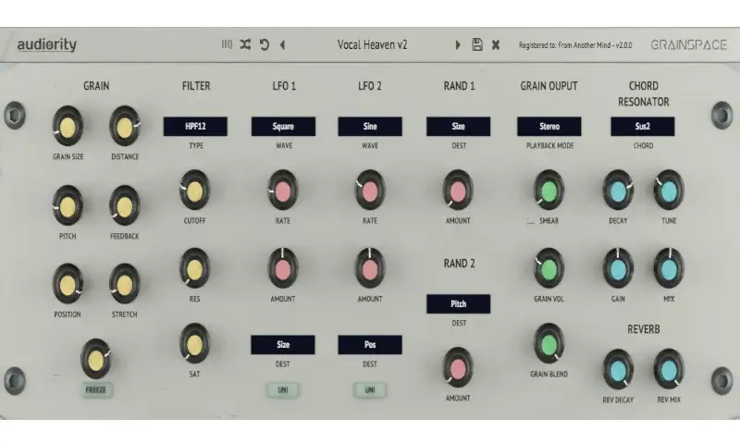The image size is (740, 444).
Task: Click the green SMEAR knob
Action: pos(549,191)
